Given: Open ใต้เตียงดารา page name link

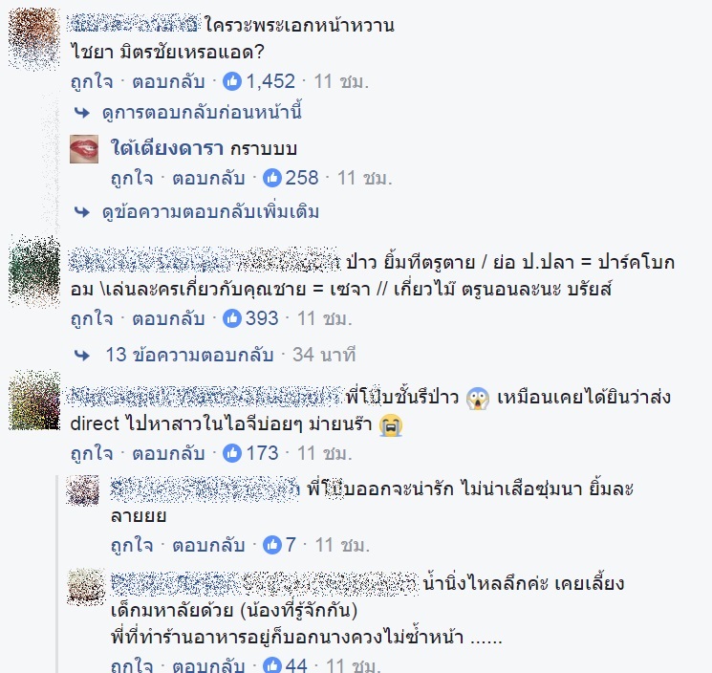Looking at the screenshot, I should (x=167, y=148).
